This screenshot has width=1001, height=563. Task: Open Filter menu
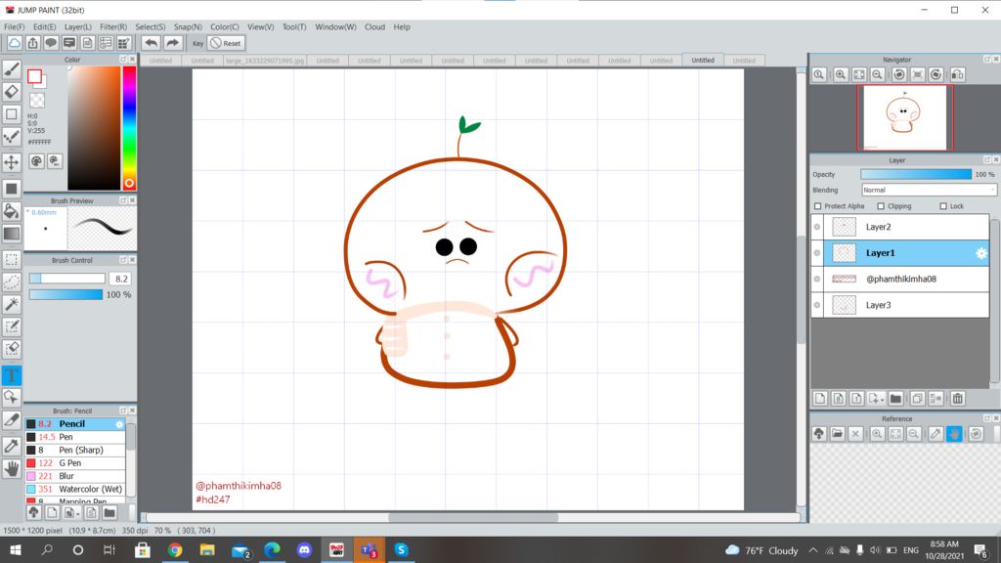[113, 26]
